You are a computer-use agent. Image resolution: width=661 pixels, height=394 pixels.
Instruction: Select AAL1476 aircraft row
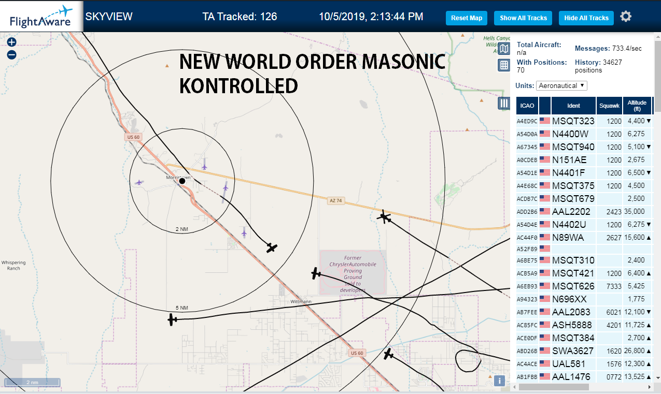(584, 376)
